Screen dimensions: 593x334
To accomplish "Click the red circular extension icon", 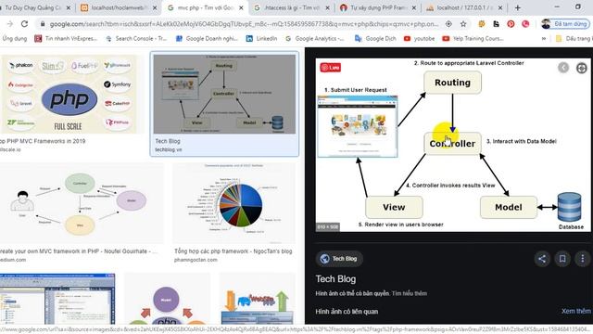I will (525, 24).
